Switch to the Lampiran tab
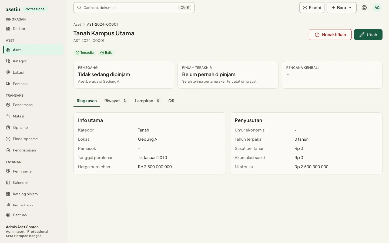 [147, 101]
